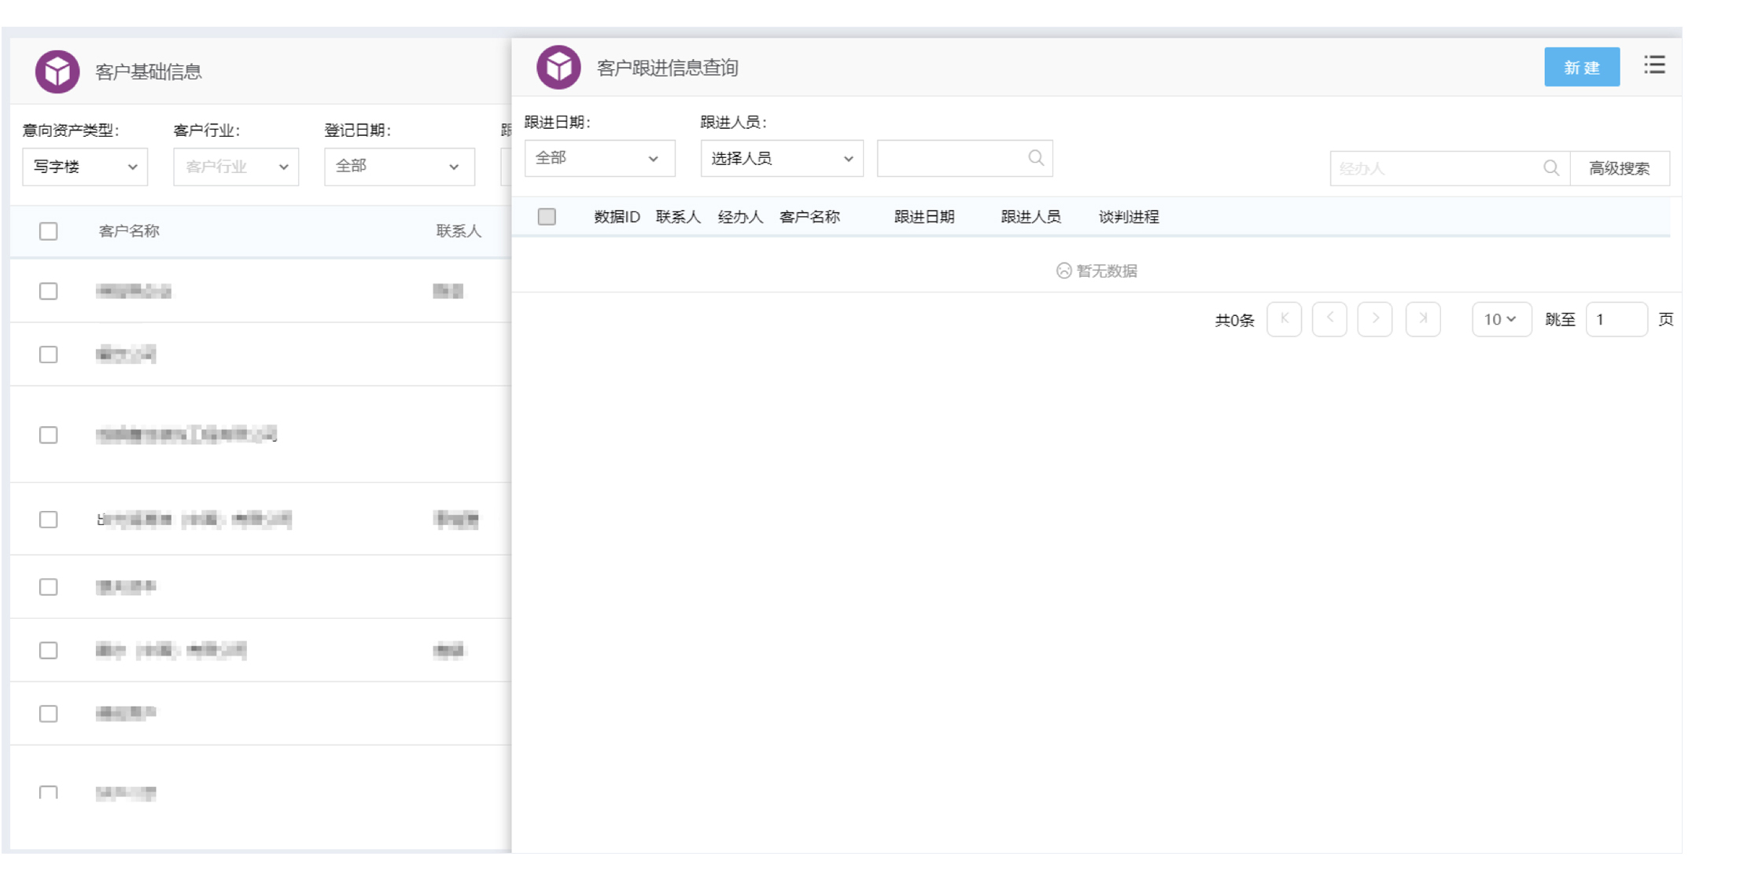Click the empty search box beside 选择人员
1740x882 pixels.
click(x=964, y=158)
